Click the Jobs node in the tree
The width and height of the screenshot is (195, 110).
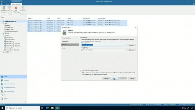point(6,24)
